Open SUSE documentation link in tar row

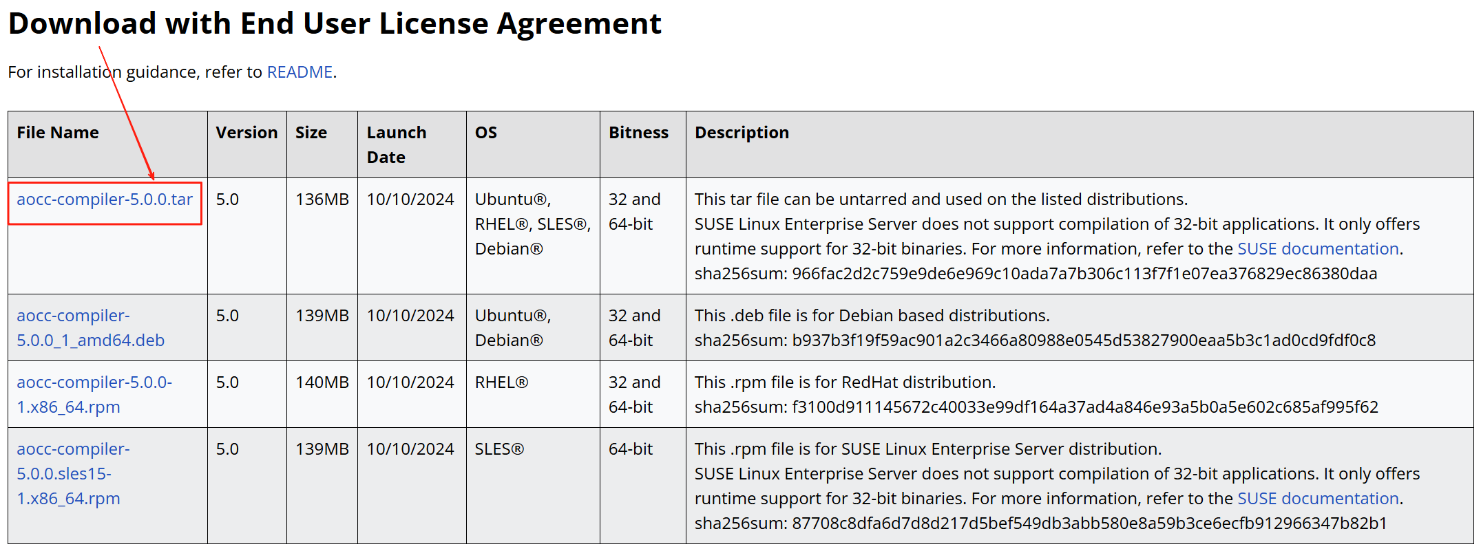(1318, 249)
